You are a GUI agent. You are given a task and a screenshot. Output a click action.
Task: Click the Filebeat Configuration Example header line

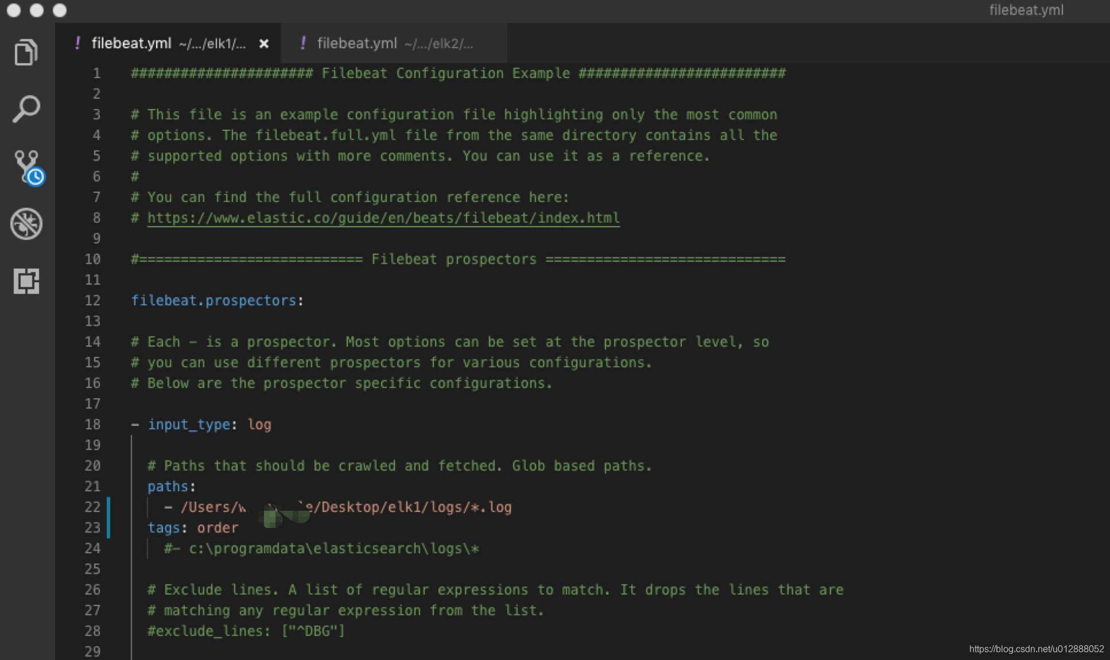[458, 73]
